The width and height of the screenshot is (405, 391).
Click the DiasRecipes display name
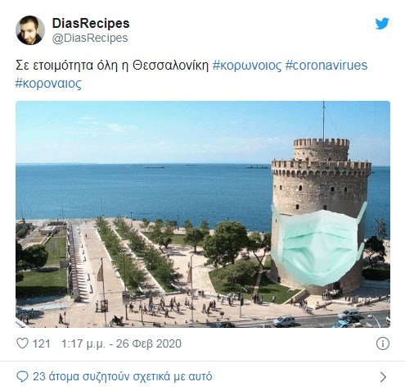click(91, 23)
